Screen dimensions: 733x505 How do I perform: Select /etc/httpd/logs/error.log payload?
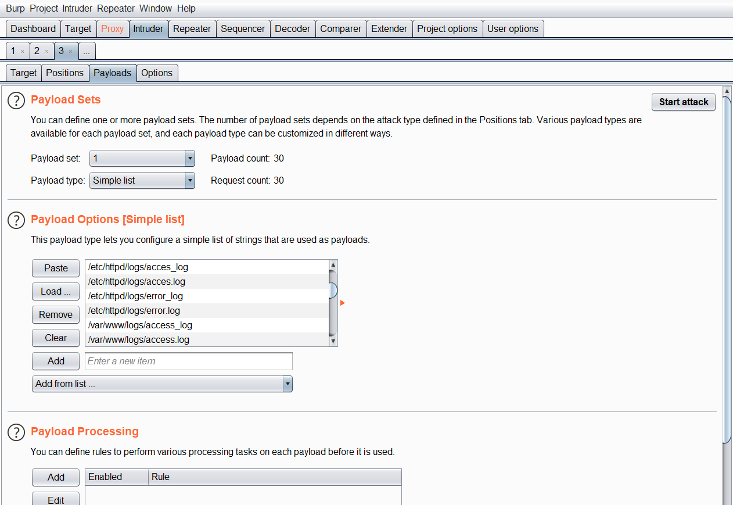pos(207,311)
